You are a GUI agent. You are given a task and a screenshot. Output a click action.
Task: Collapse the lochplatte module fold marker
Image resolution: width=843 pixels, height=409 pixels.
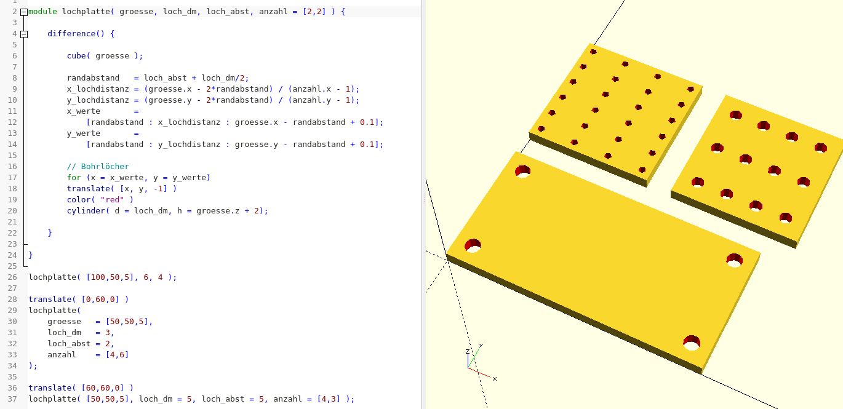click(x=24, y=12)
